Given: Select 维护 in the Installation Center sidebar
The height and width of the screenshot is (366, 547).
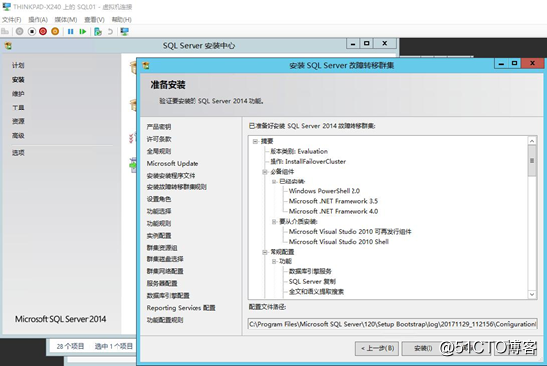Looking at the screenshot, I should tap(18, 94).
